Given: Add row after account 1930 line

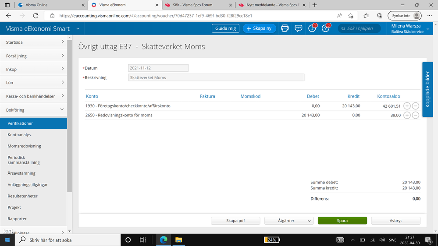Looking at the screenshot, I should [407, 106].
